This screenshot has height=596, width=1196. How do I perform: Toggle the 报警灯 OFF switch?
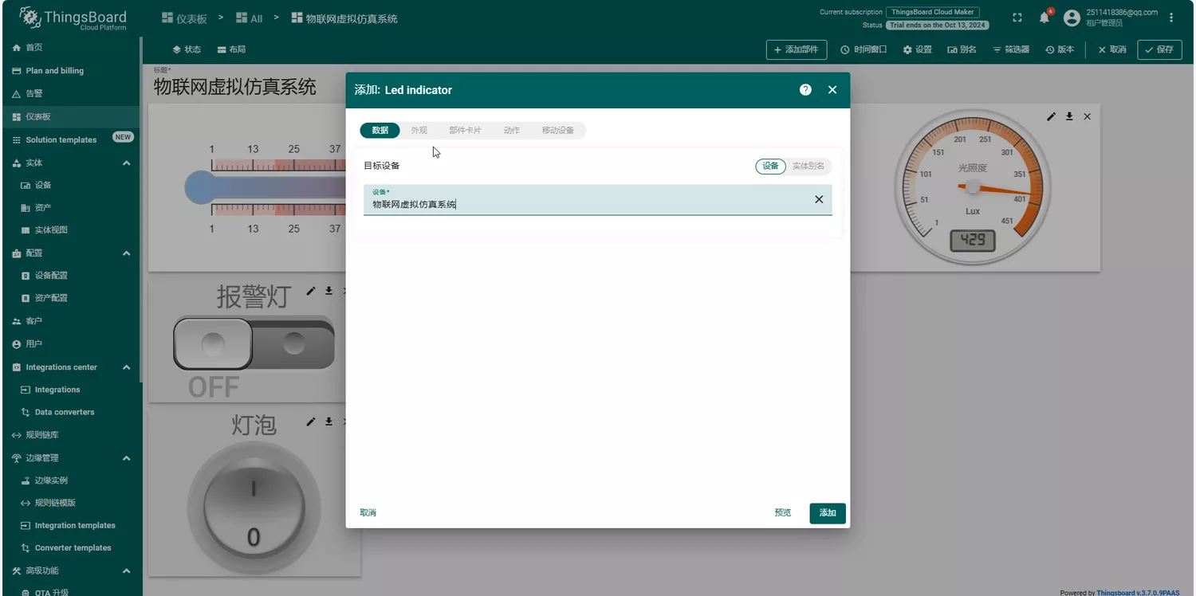[x=254, y=344]
